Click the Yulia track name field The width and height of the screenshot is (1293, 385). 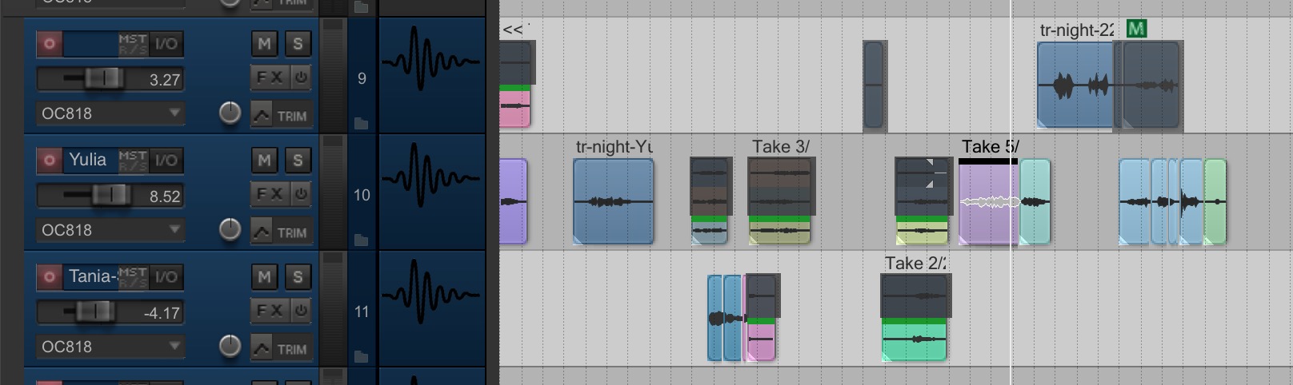point(91,161)
